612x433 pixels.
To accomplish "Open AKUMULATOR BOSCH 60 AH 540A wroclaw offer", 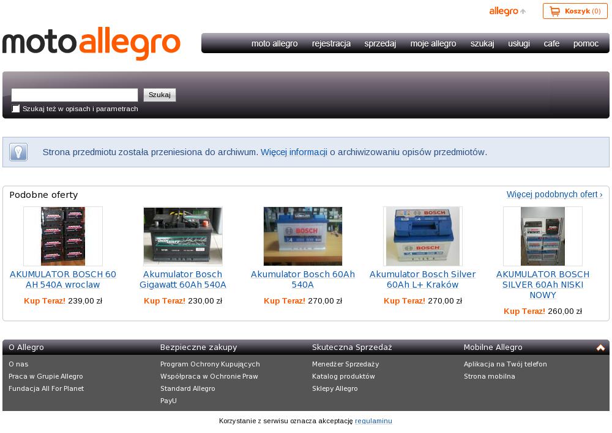I will tap(63, 280).
